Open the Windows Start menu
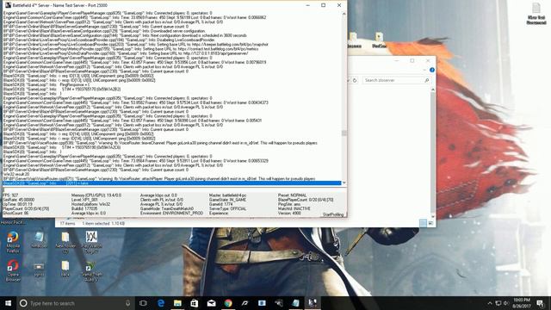The height and width of the screenshot is (310, 551). (x=8, y=303)
